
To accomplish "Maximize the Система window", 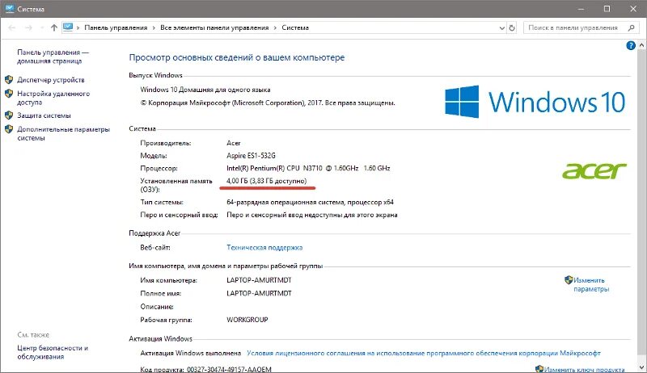I will [x=607, y=9].
